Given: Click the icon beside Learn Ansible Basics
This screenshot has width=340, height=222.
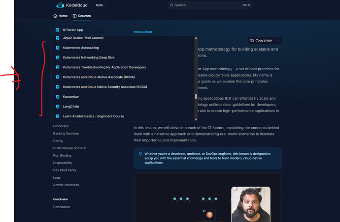Looking at the screenshot, I should (x=58, y=116).
